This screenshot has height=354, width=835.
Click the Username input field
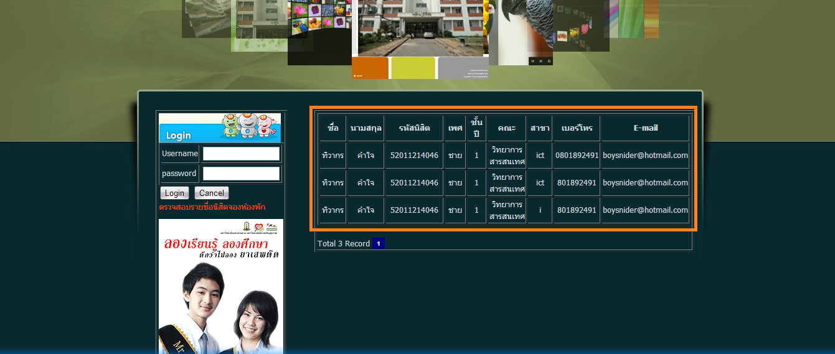[241, 154]
